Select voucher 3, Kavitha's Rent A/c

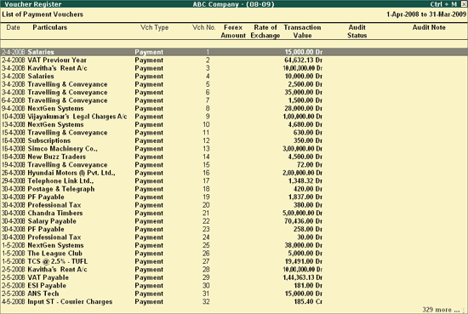pos(234,68)
